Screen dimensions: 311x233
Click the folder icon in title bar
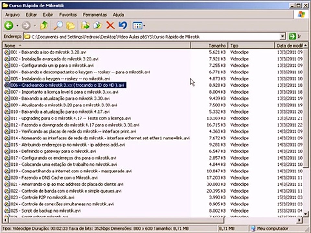point(5,6)
